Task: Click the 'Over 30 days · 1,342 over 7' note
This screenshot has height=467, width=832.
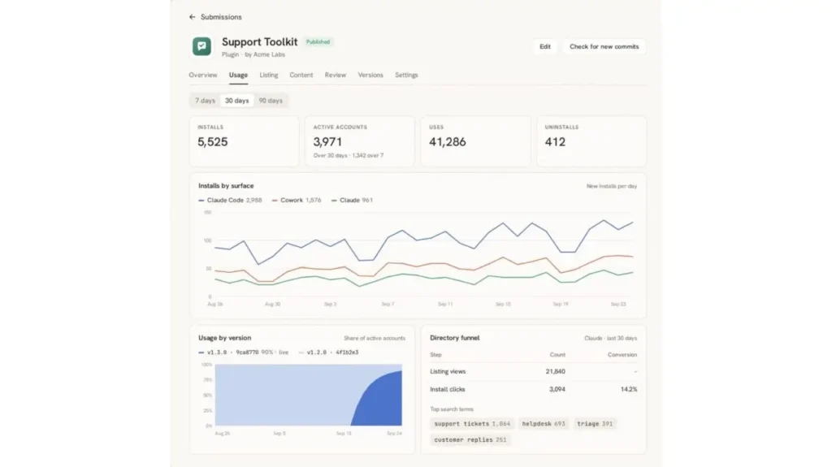Action: click(348, 155)
